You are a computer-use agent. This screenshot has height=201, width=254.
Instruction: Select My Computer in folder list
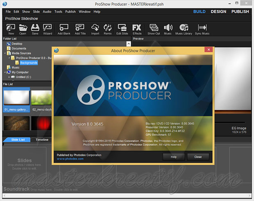coord(20,72)
